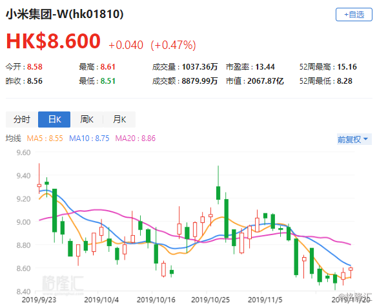Add stock to watchlist with +自选 button

(x=354, y=15)
